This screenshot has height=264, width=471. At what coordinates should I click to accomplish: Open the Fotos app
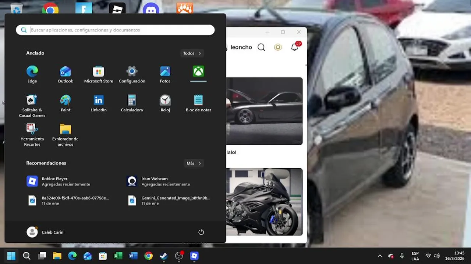[x=165, y=74]
